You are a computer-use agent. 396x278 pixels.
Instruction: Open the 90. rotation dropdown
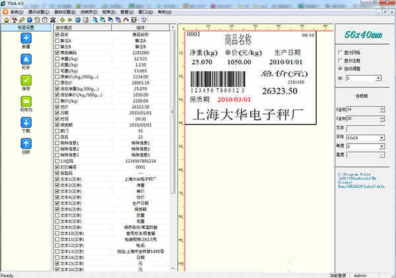click(x=383, y=77)
